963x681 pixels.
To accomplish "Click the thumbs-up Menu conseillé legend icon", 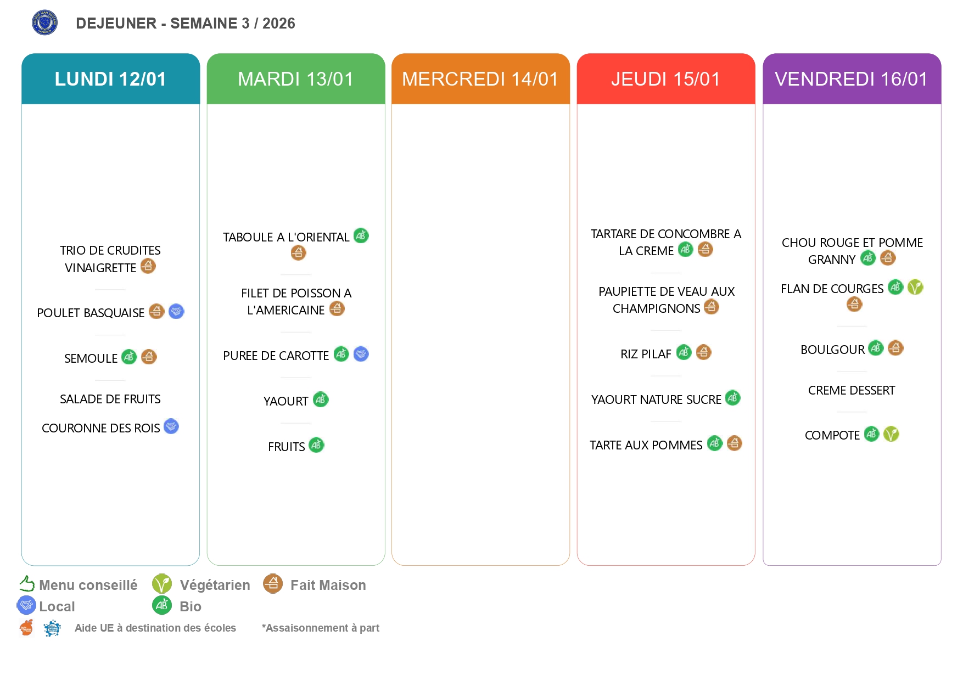I will coord(27,583).
